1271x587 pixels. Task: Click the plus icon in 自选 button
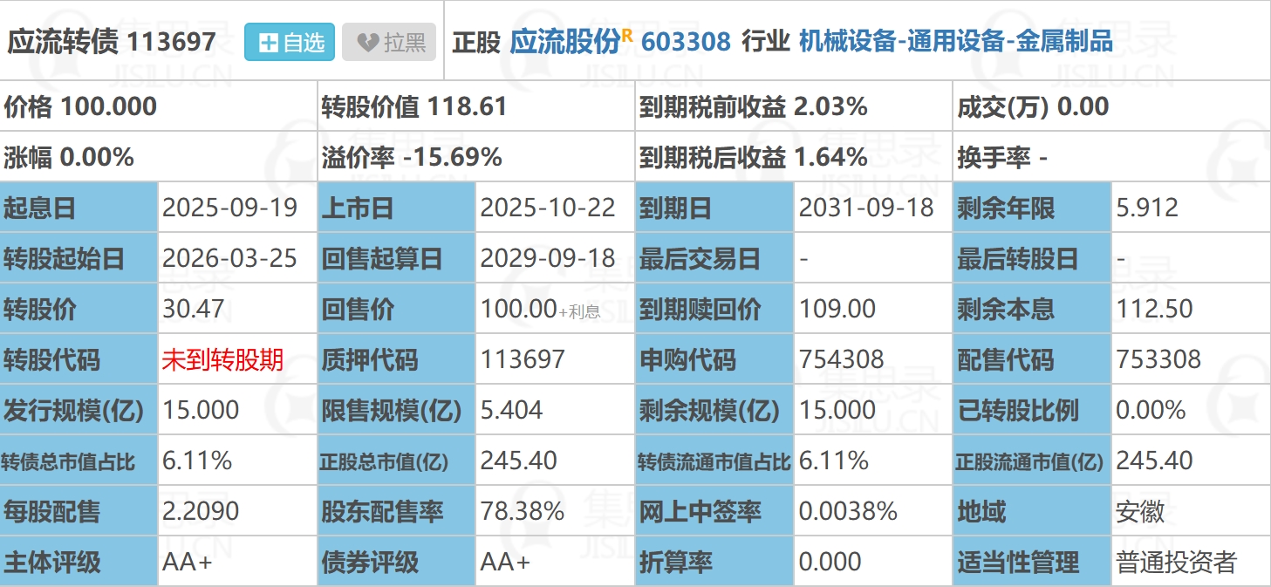(x=270, y=43)
